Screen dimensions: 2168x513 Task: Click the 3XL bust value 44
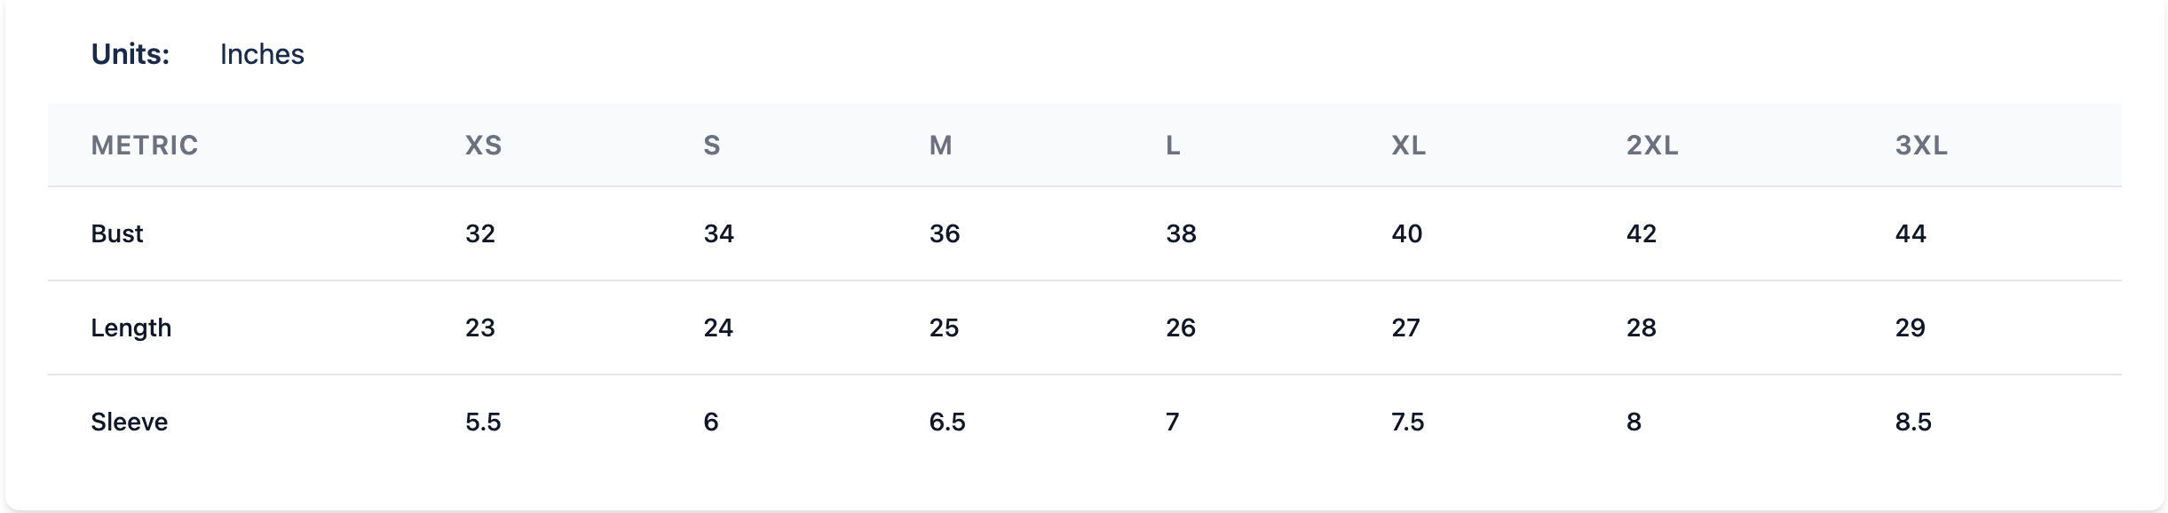[x=1910, y=233]
